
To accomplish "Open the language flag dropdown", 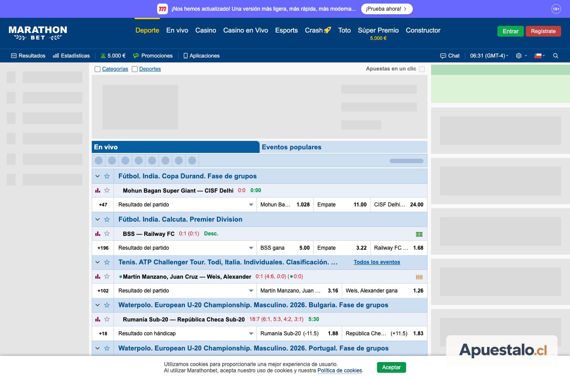I will tap(540, 56).
